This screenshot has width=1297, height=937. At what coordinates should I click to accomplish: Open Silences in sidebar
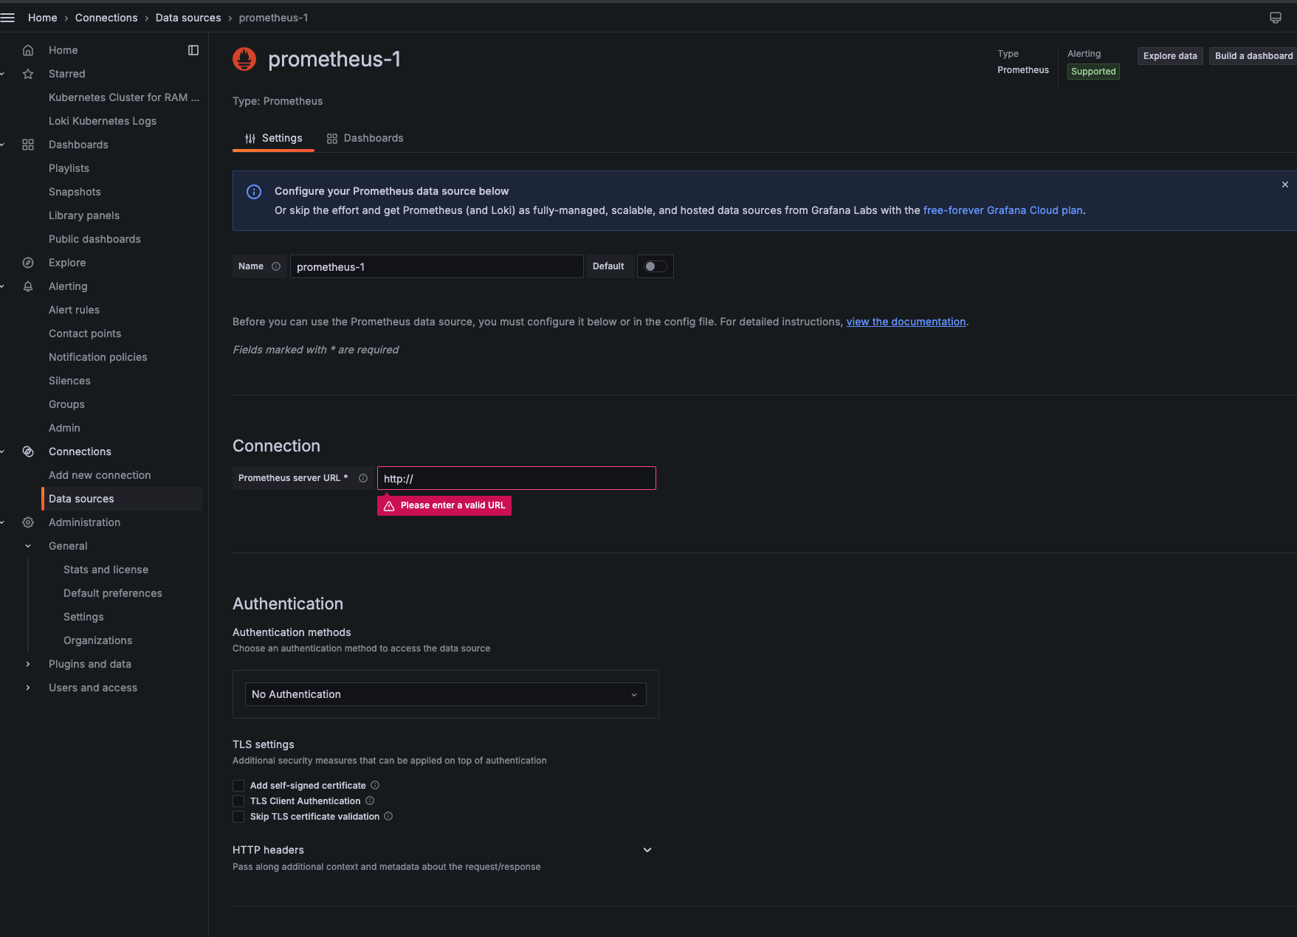[69, 381]
